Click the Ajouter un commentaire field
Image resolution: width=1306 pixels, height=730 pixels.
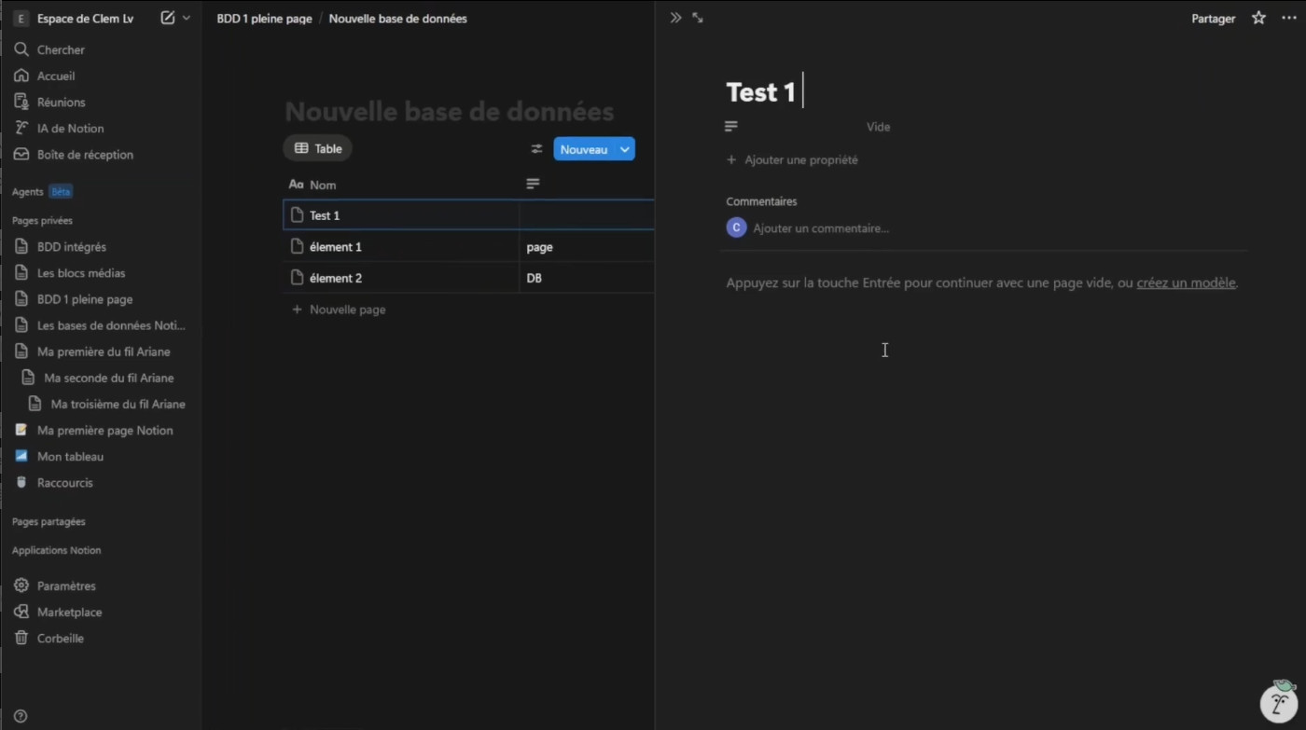pos(821,228)
